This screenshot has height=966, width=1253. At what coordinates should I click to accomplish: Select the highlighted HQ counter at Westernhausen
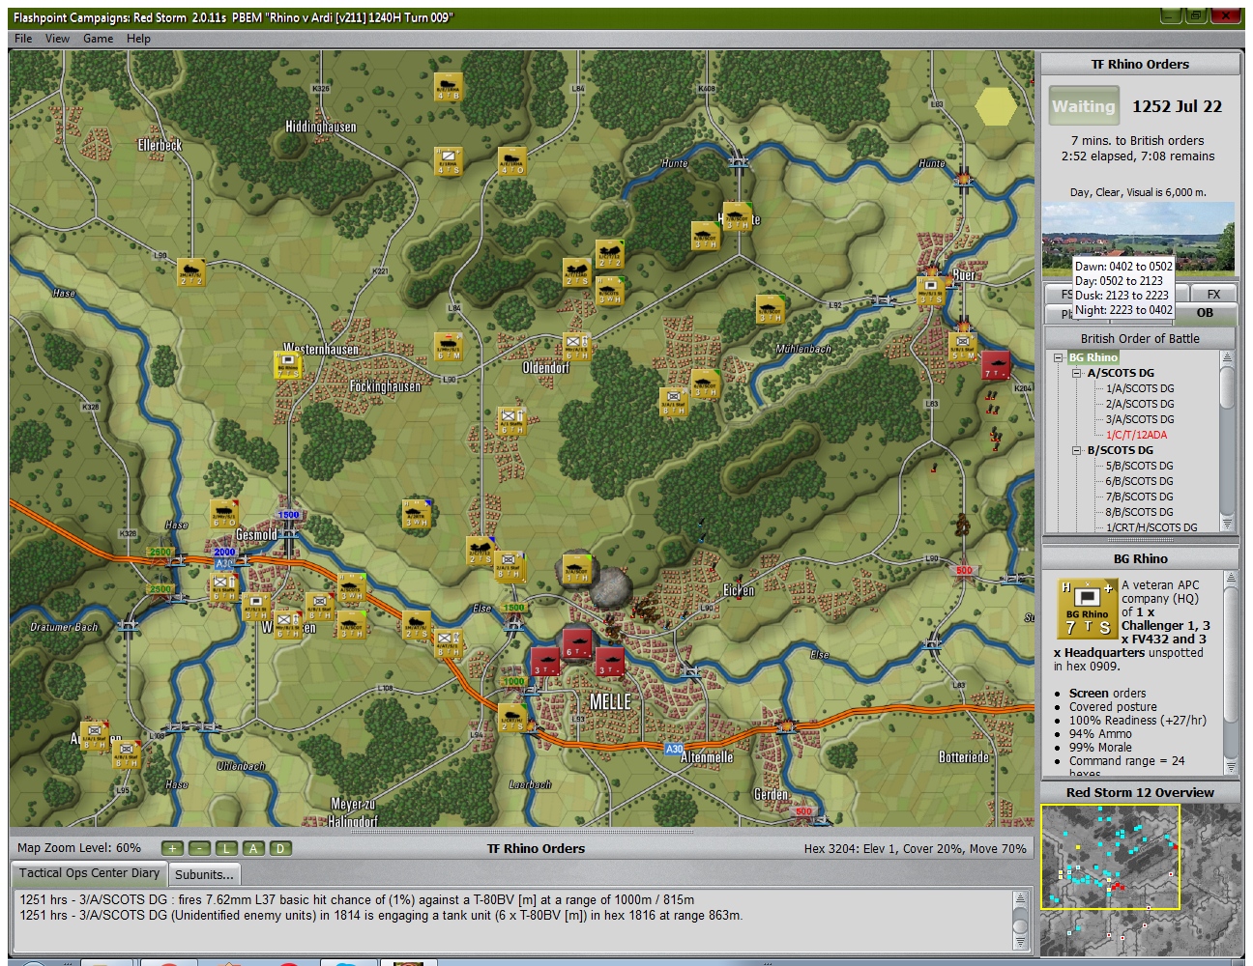click(288, 365)
